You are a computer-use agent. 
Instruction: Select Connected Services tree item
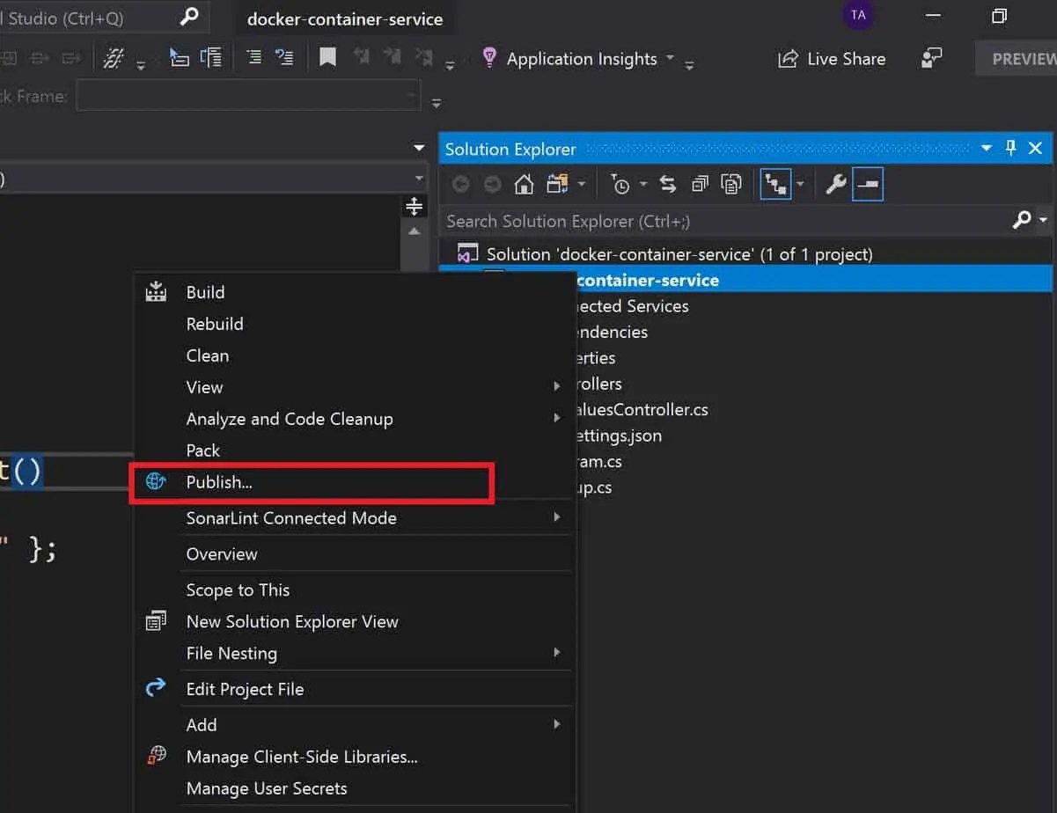coord(632,306)
